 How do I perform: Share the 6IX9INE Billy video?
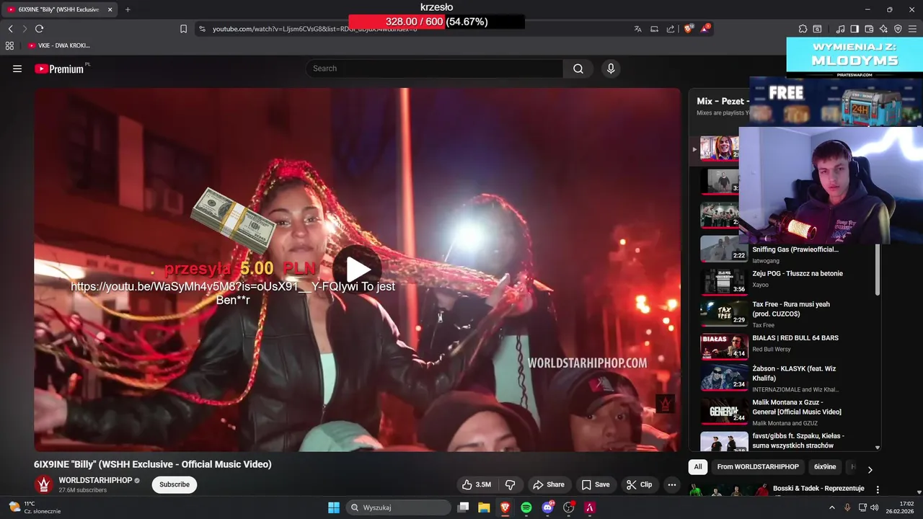tap(548, 484)
